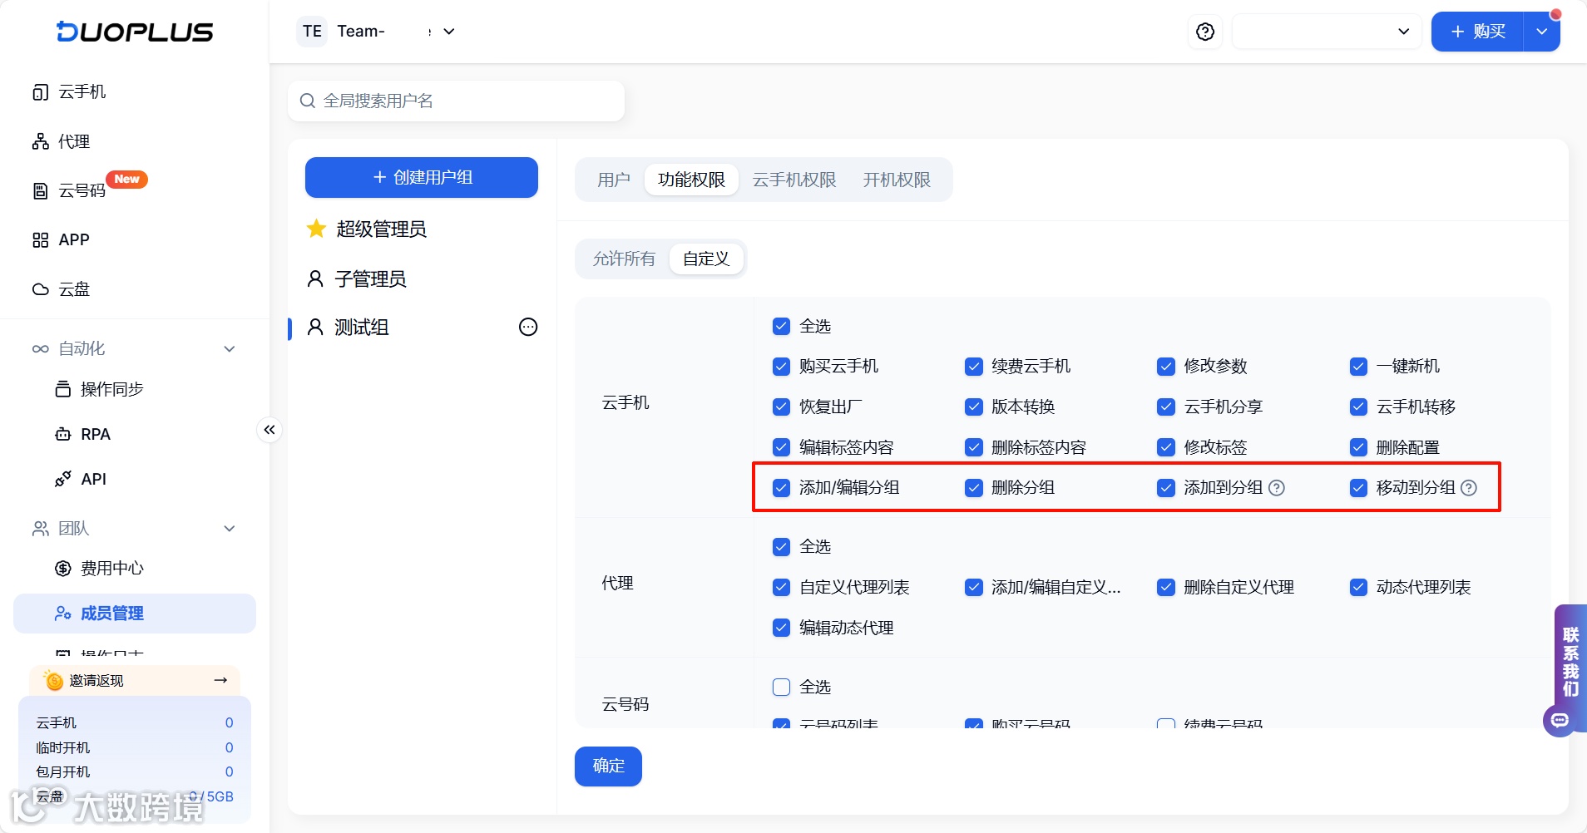Switch to the 开机权限 tab

[897, 180]
